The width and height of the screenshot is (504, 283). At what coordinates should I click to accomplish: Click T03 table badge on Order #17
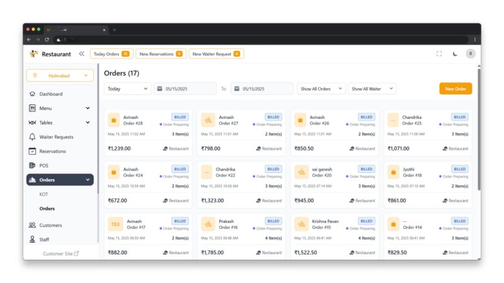click(x=115, y=225)
